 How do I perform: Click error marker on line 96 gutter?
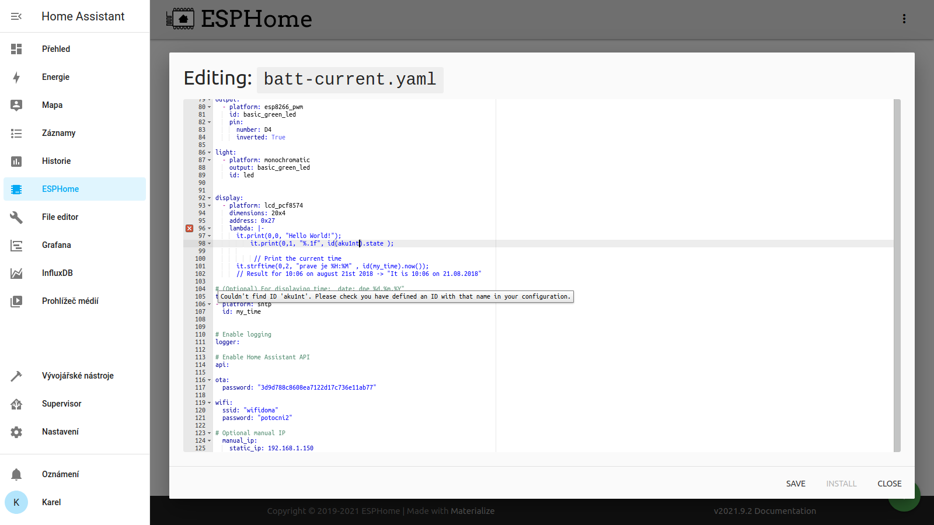coord(189,228)
